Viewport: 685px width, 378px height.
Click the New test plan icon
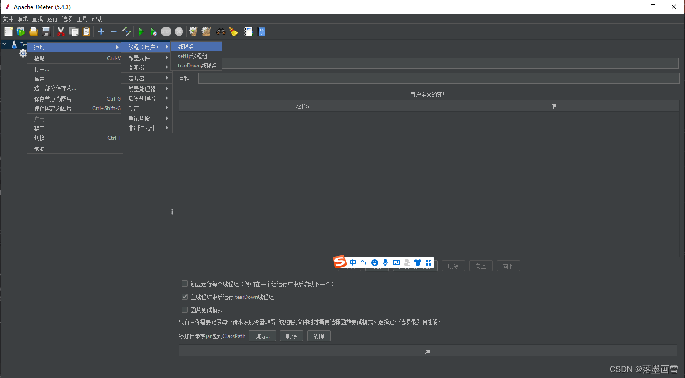click(x=9, y=31)
